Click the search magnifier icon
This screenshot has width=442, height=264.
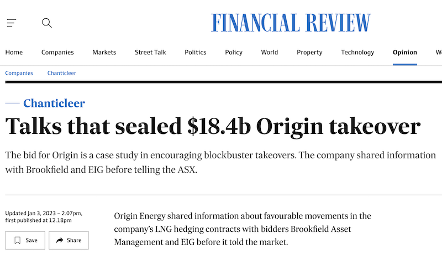[47, 23]
